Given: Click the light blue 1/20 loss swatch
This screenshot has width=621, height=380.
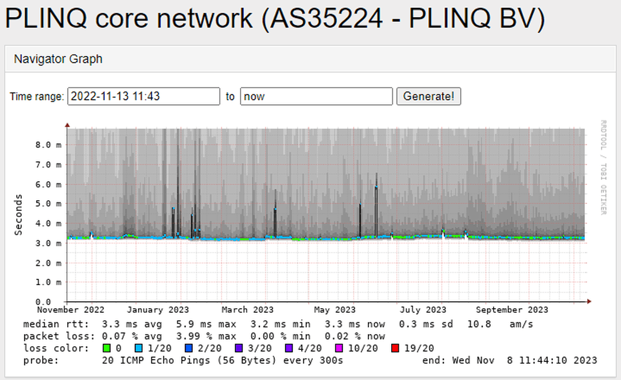Looking at the screenshot, I should coord(138,348).
